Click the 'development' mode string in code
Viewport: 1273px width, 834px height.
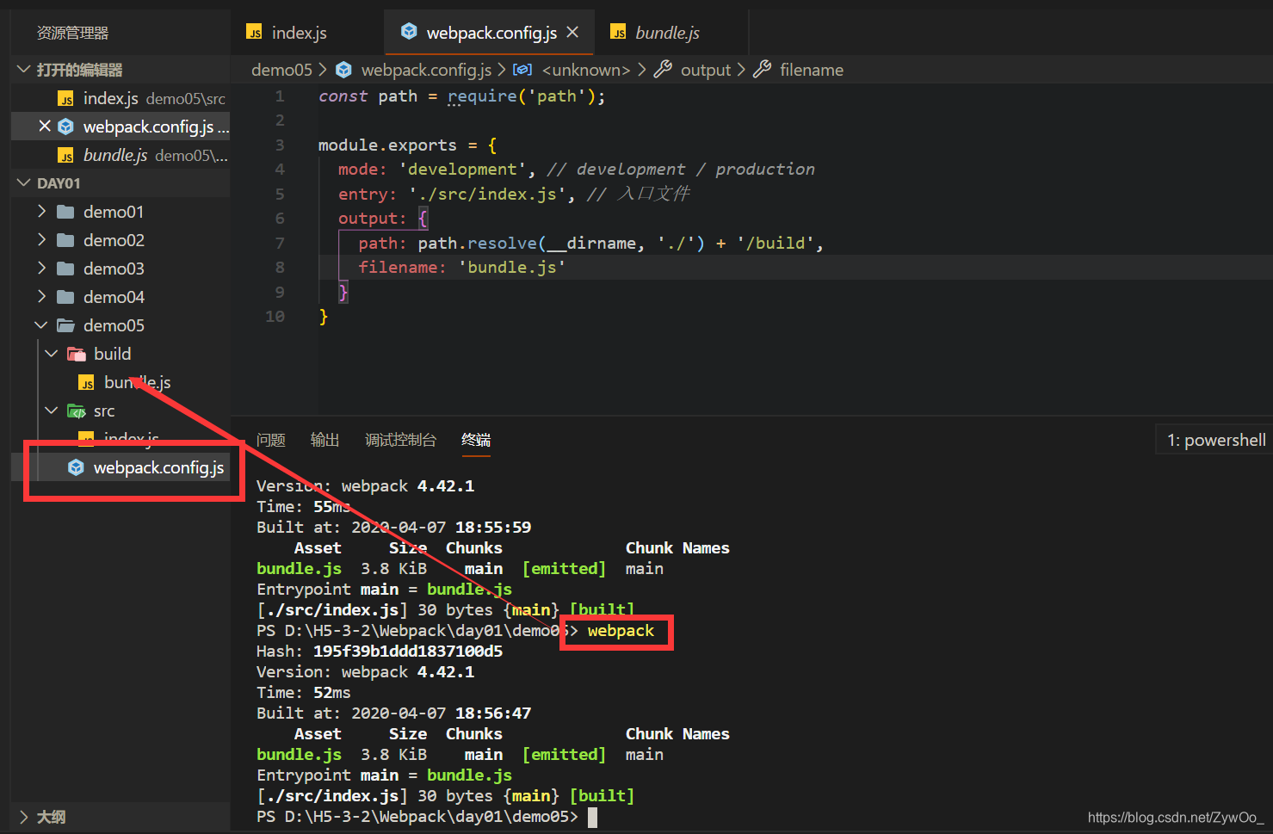coord(462,169)
